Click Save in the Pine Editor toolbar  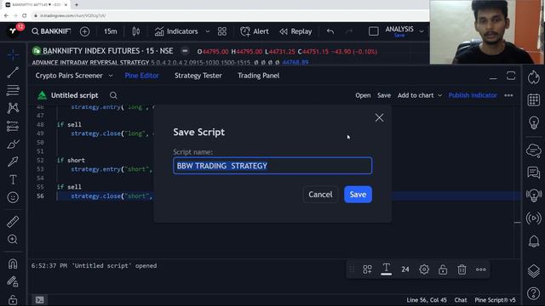tap(384, 95)
